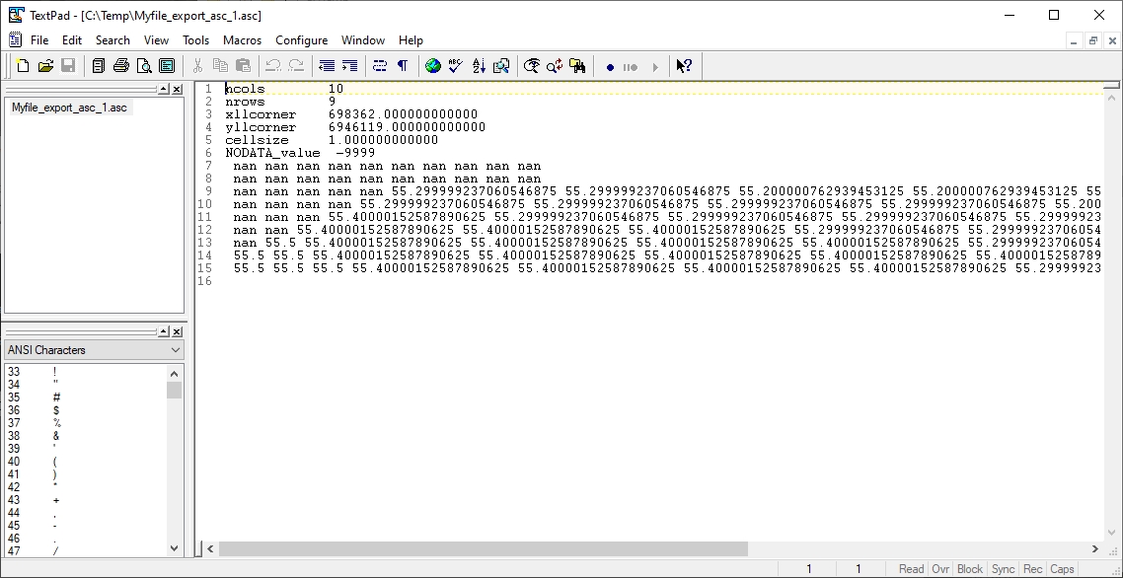The height and width of the screenshot is (578, 1123).
Task: Open the ANSI Characters dropdown
Action: pyautogui.click(x=176, y=349)
